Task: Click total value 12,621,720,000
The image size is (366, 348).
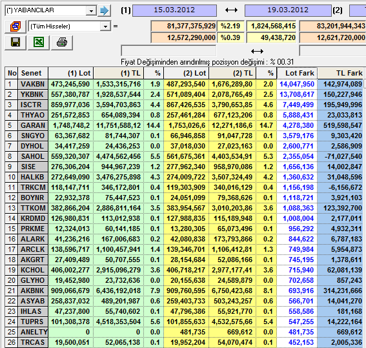Action: point(332,37)
